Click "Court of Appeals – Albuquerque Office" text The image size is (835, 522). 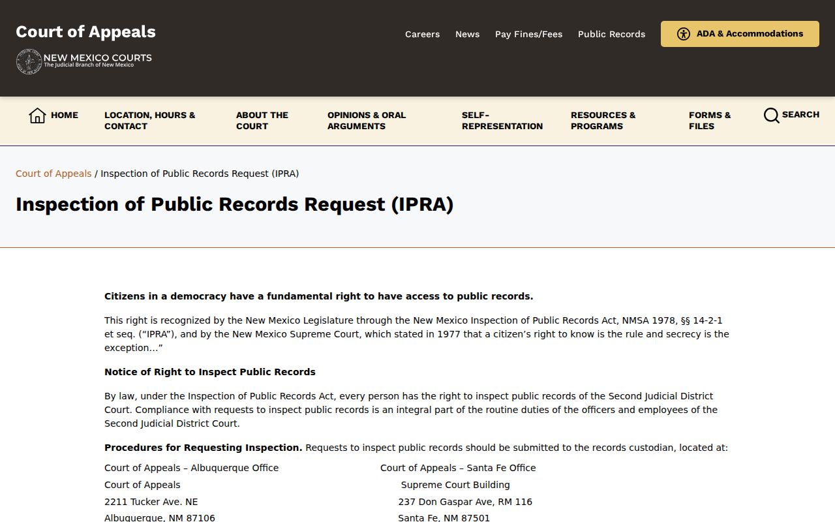(x=192, y=468)
